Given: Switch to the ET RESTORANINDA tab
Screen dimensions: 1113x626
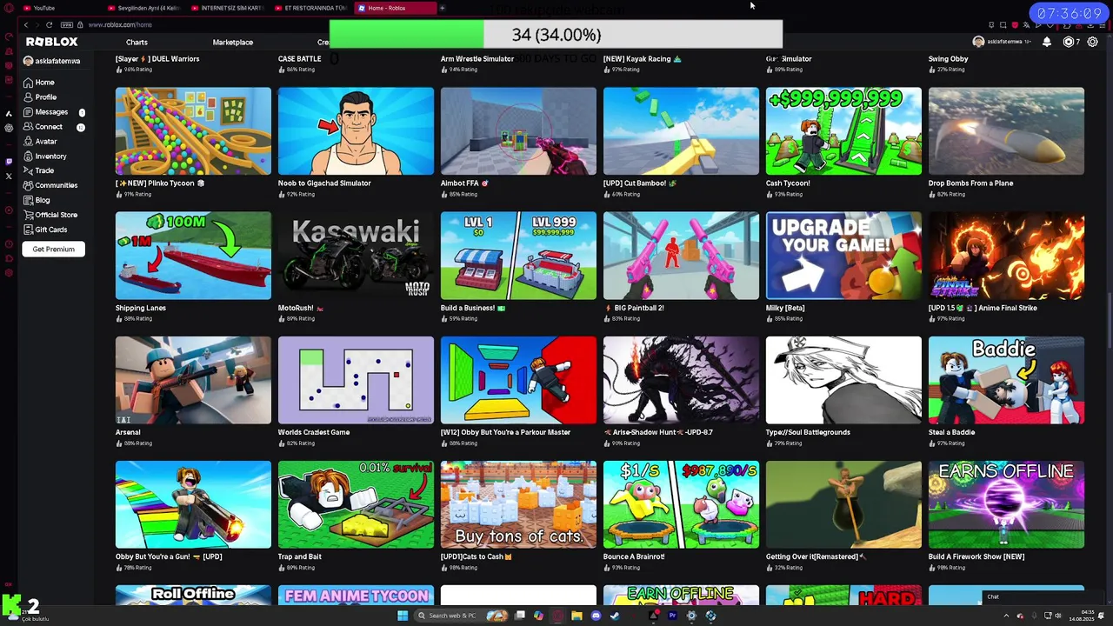Looking at the screenshot, I should click(x=310, y=8).
